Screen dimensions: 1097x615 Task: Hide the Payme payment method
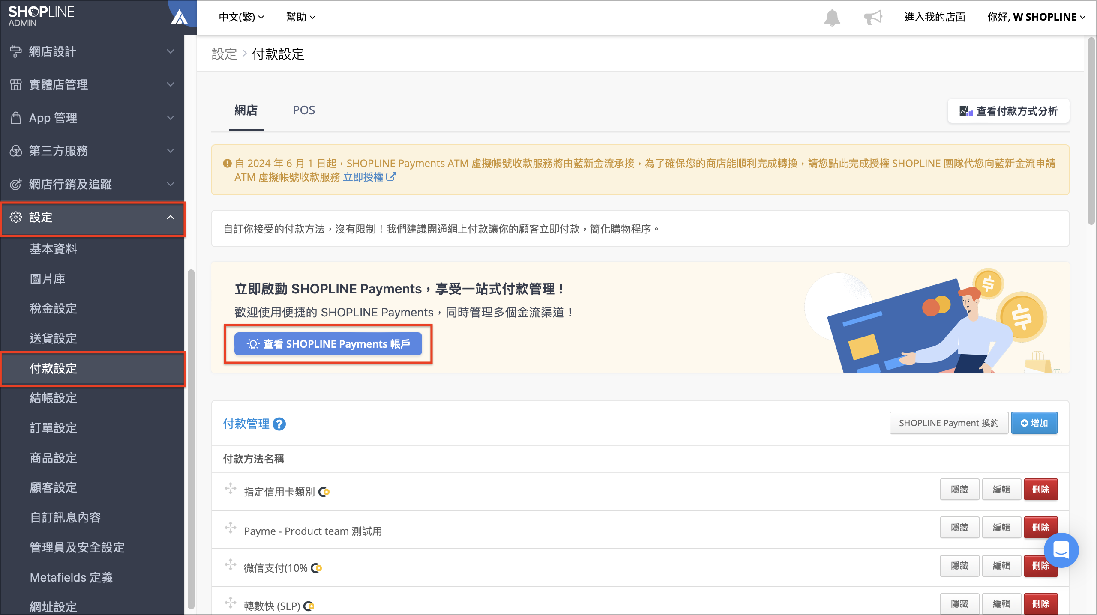pyautogui.click(x=960, y=528)
